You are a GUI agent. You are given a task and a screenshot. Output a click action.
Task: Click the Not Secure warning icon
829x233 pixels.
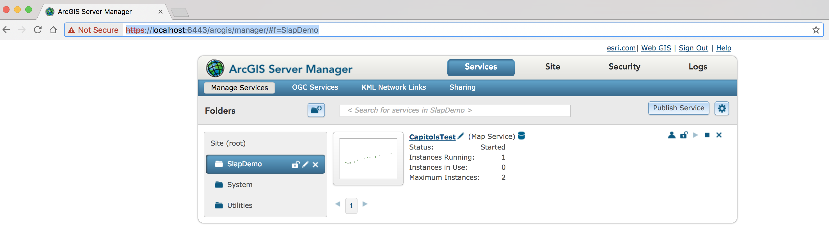(72, 30)
